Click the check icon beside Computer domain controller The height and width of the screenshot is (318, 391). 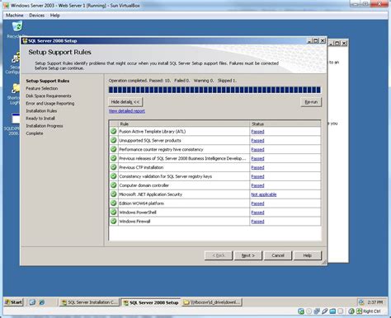pos(113,185)
